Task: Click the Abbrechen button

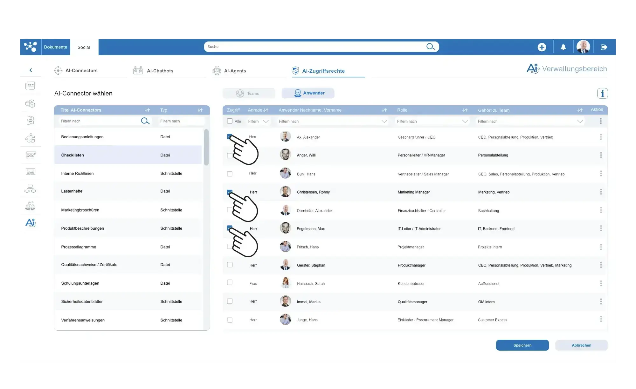Action: 581,345
